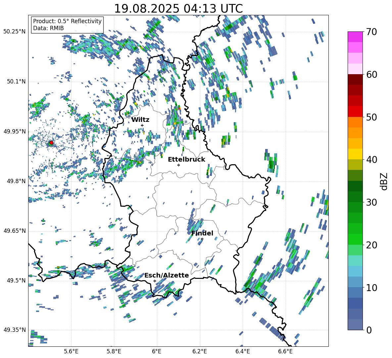Click the 49.8°N latitude label
This screenshot has width=392, height=358.
[16, 181]
